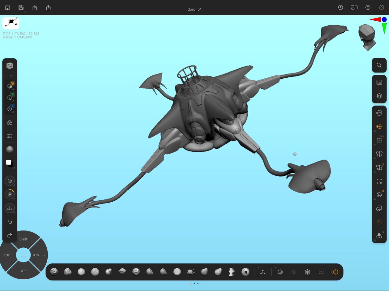The width and height of the screenshot is (389, 291).
Task: Open the search tool on right panel
Action: coord(379,65)
